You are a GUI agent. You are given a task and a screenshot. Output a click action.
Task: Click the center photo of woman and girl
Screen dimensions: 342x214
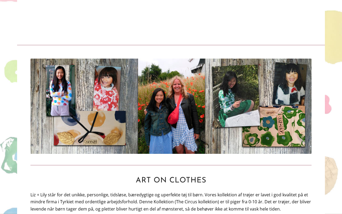pos(172,106)
